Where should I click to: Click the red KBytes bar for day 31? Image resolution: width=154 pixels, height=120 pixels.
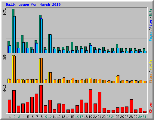pos(145,112)
